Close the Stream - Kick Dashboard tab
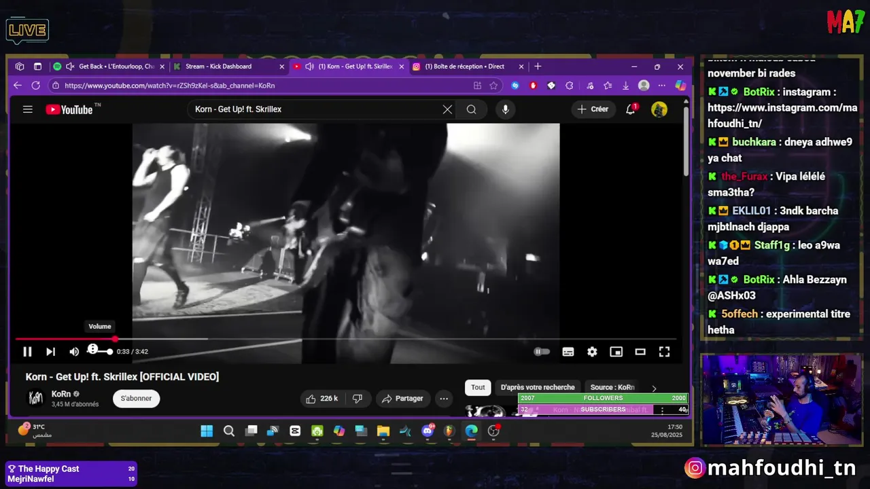870x489 pixels. coord(281,67)
